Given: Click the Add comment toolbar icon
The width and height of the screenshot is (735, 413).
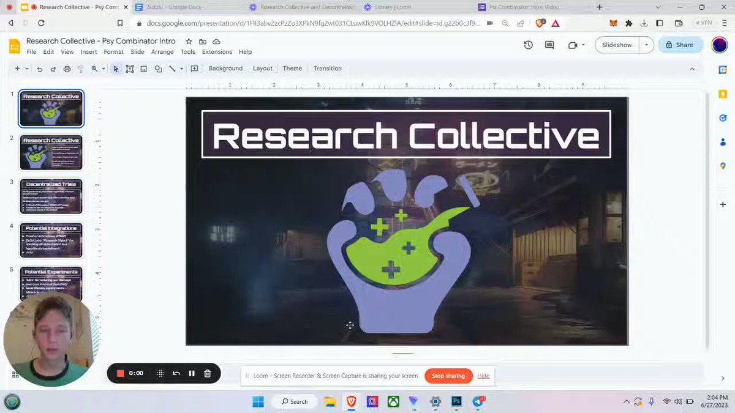Looking at the screenshot, I should click(x=194, y=69).
